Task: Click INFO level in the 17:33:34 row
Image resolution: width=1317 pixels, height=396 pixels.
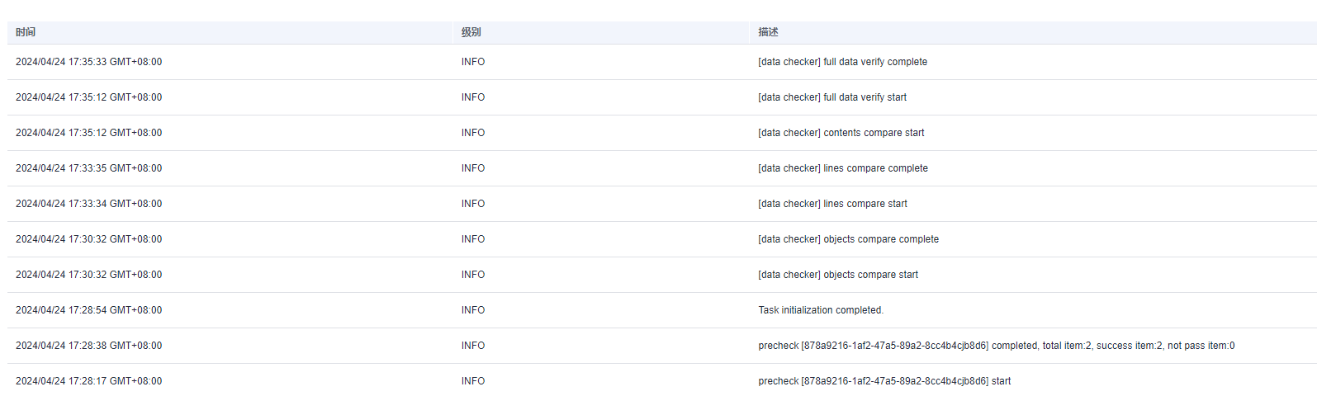Action: (x=473, y=204)
